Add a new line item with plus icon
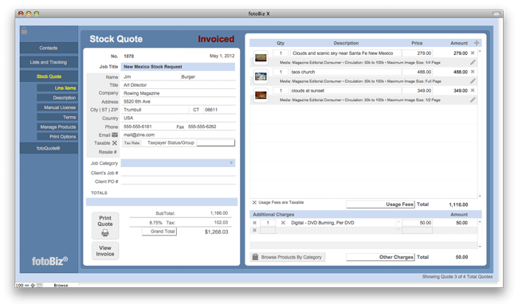Image resolution: width=518 pixels, height=308 pixels. (x=477, y=43)
